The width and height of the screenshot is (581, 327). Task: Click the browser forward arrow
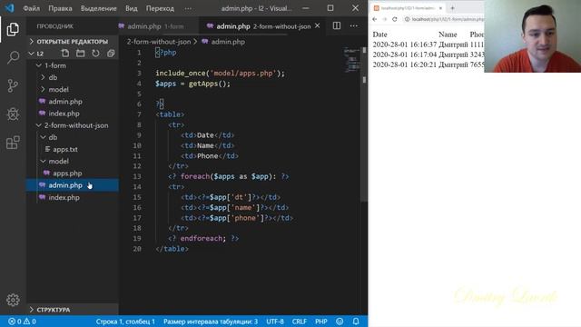385,19
